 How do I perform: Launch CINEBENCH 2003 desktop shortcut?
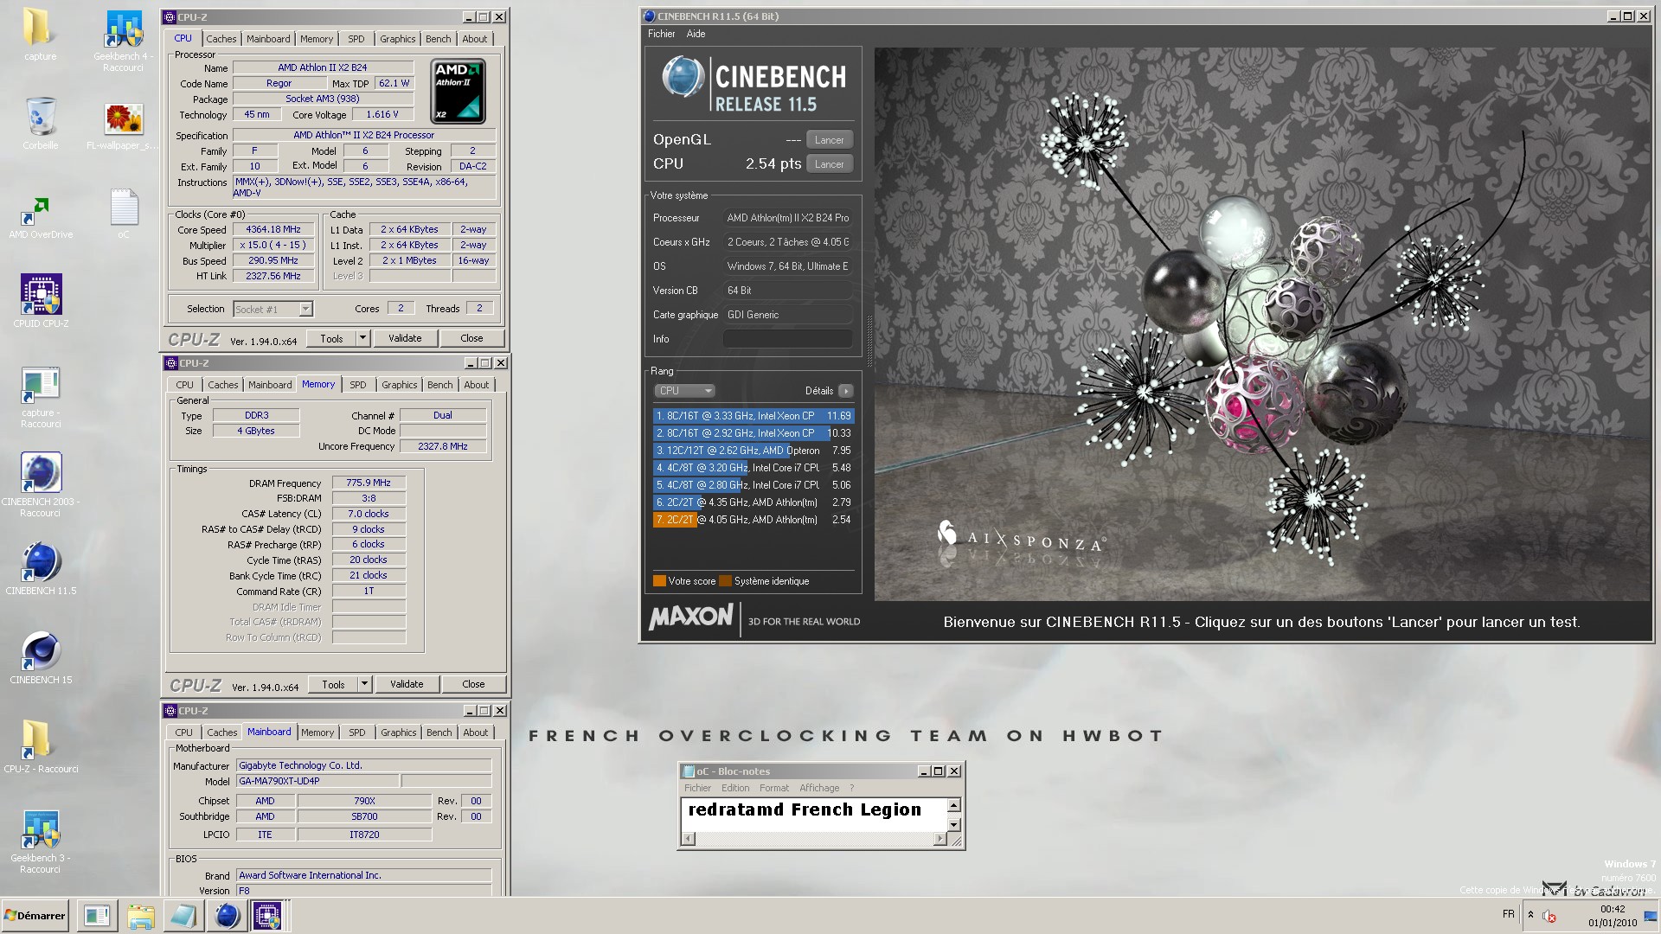41,484
